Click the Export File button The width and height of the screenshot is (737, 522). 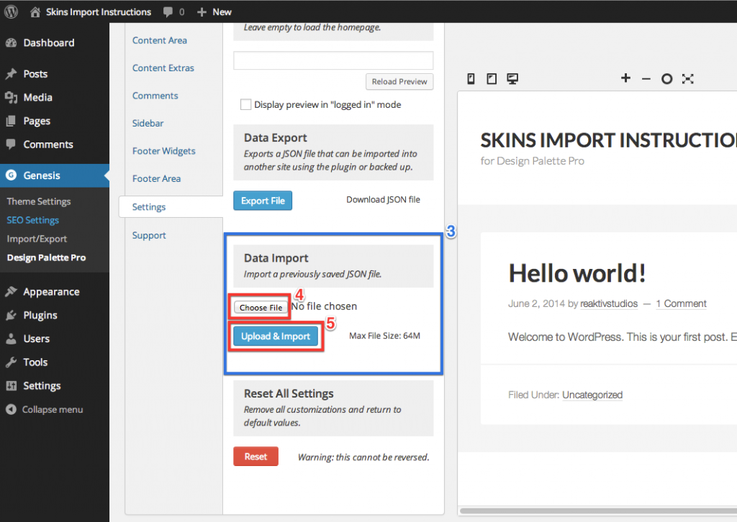263,201
